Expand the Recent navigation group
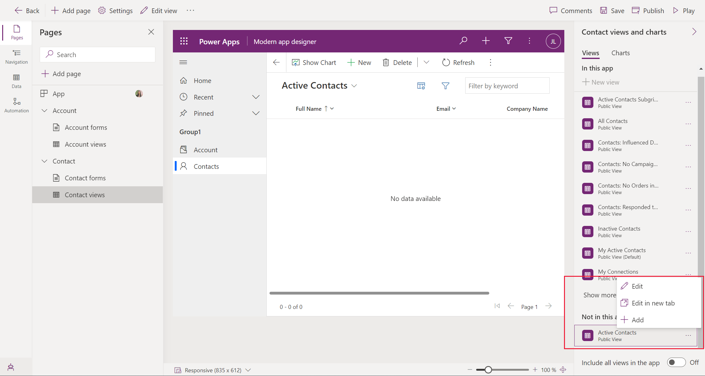Image resolution: width=705 pixels, height=376 pixels. coord(256,97)
